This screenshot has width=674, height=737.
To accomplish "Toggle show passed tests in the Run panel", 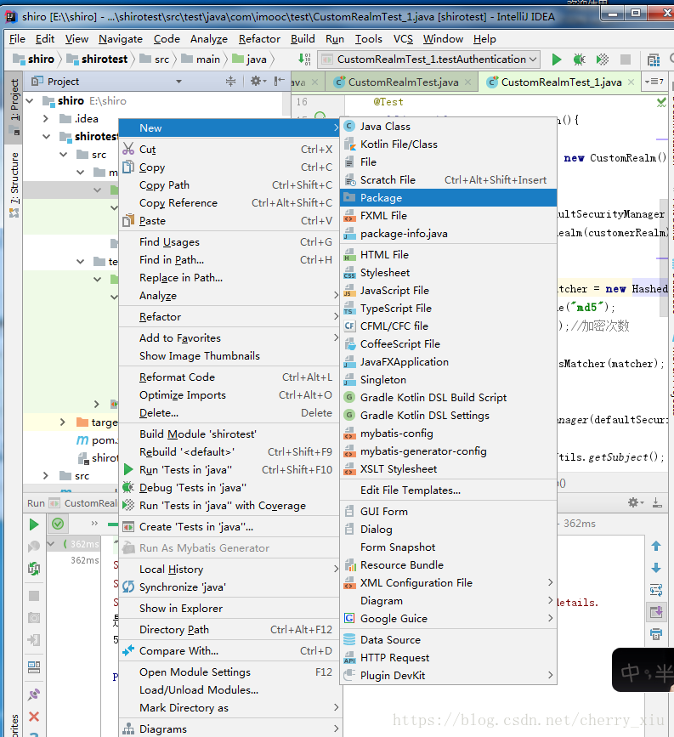I will point(58,524).
